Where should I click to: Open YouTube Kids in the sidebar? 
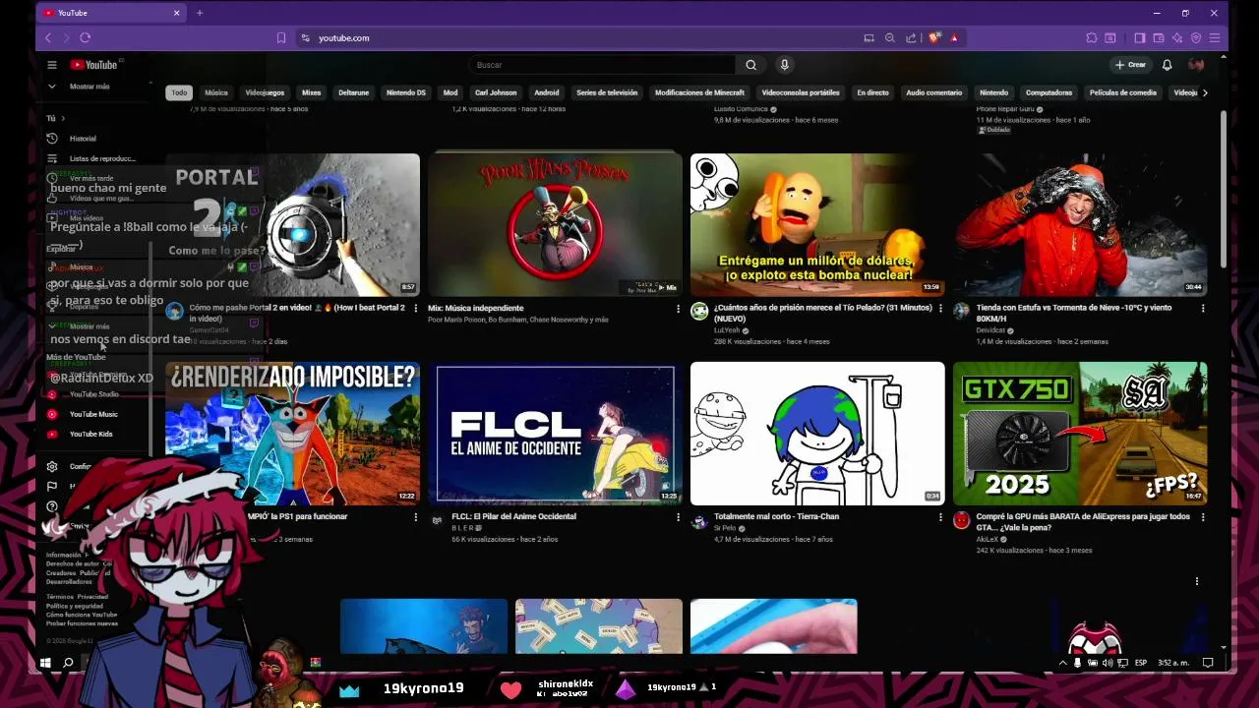tap(93, 434)
